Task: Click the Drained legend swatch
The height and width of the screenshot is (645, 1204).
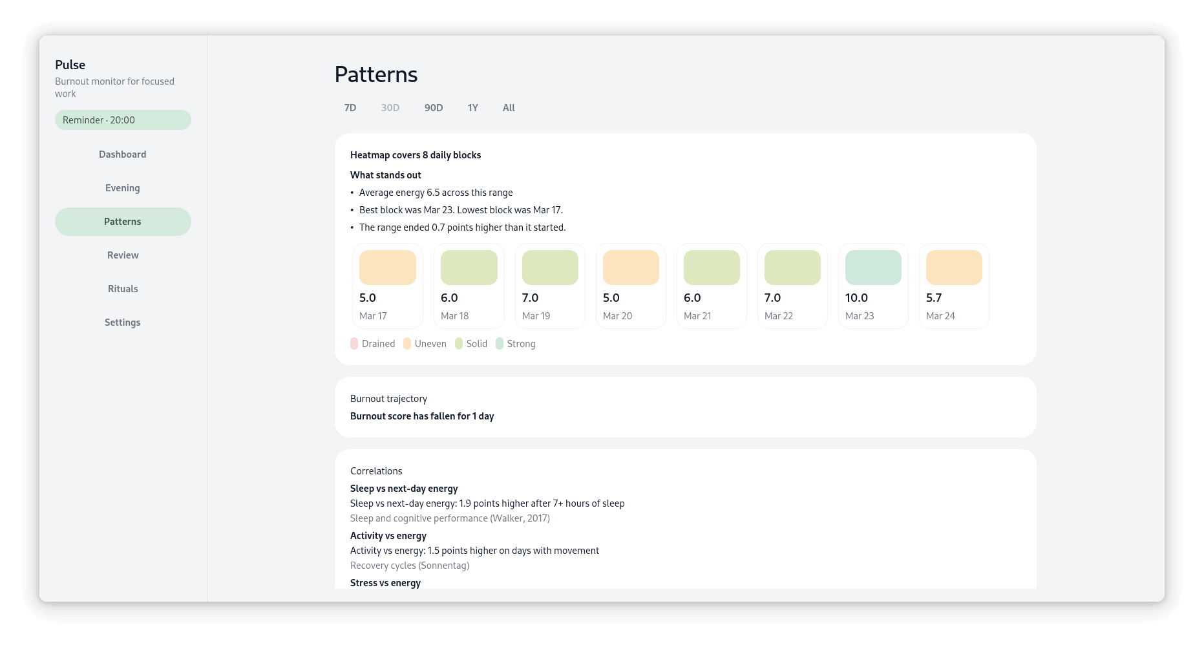Action: (354, 344)
